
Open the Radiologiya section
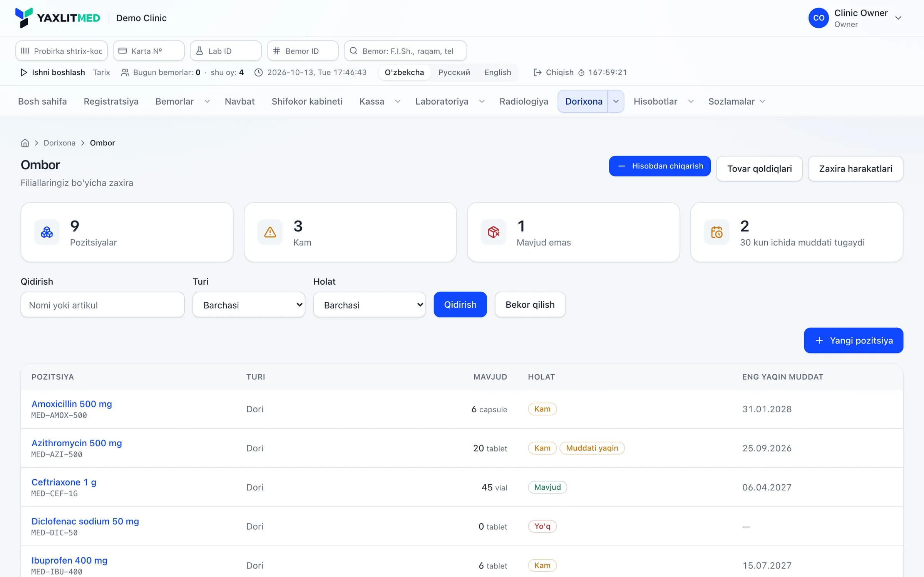(524, 101)
